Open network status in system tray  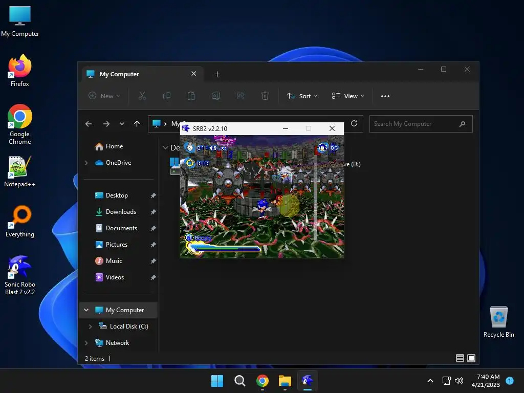[x=446, y=381]
